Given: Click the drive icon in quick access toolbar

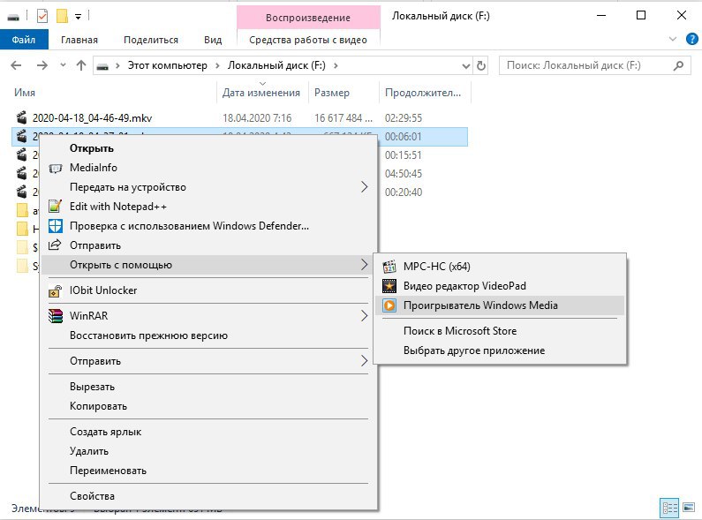Looking at the screenshot, I should coord(13,18).
